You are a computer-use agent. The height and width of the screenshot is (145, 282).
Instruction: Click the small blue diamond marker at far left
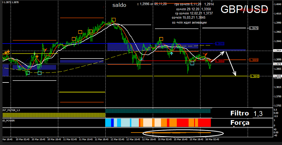[20, 67]
